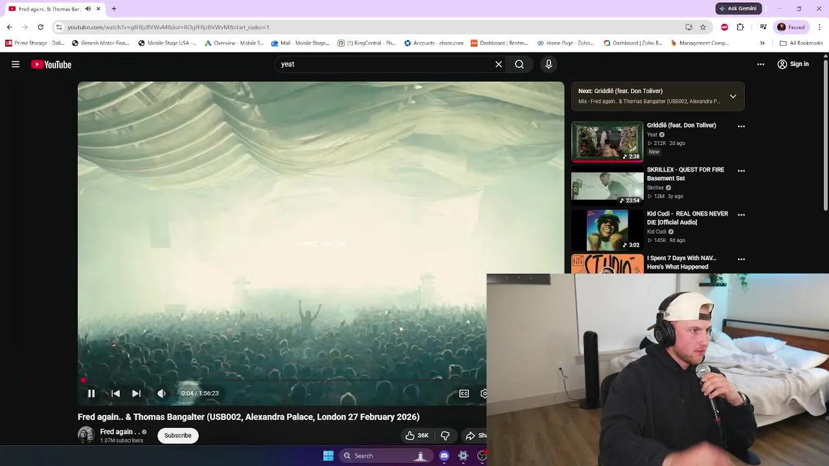Screen dimensions: 829x466
Task: Open SKRILLEX - QUEST FOR FIRE title
Action: tap(685, 174)
